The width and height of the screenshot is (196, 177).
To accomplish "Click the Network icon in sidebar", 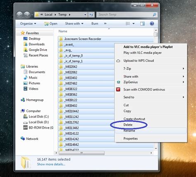I will point(23,139).
